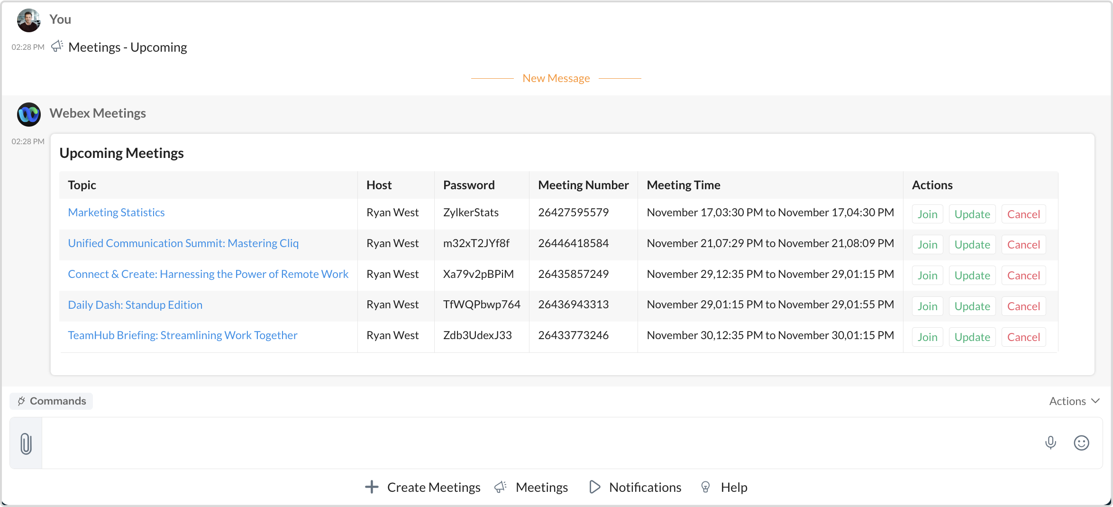Click the Upcoming Meetings card heading
Image resolution: width=1113 pixels, height=507 pixels.
point(121,153)
